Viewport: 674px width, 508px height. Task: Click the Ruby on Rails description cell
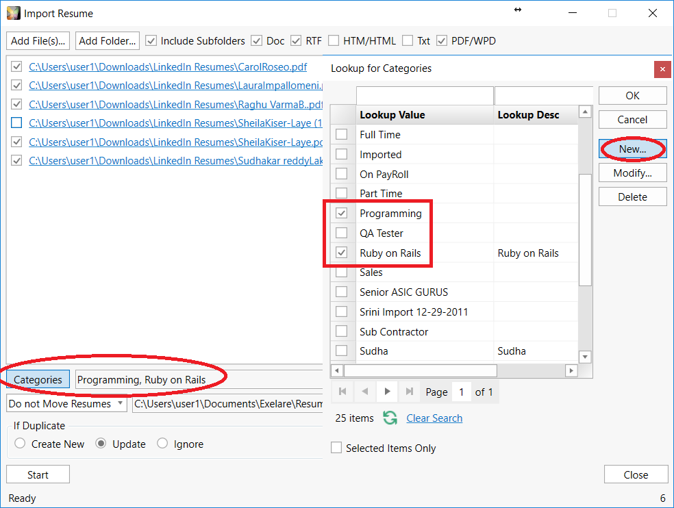point(536,253)
